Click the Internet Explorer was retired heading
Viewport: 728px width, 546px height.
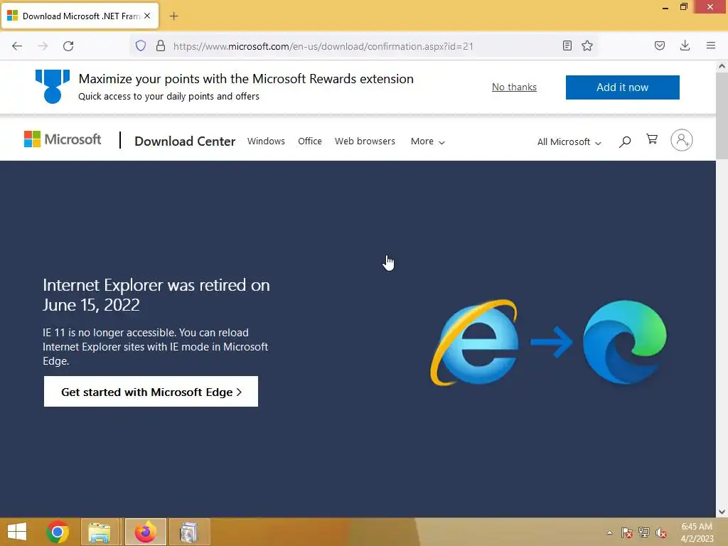tap(156, 295)
